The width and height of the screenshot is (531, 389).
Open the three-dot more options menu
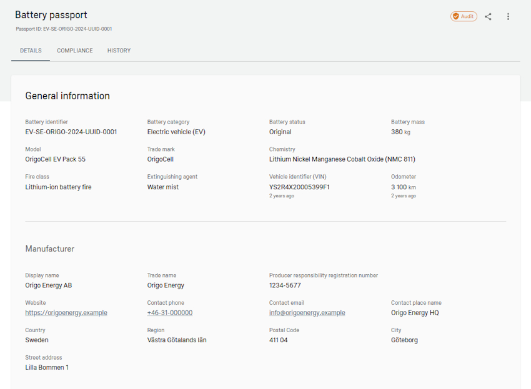(508, 16)
